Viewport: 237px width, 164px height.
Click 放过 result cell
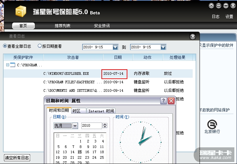[168, 74]
